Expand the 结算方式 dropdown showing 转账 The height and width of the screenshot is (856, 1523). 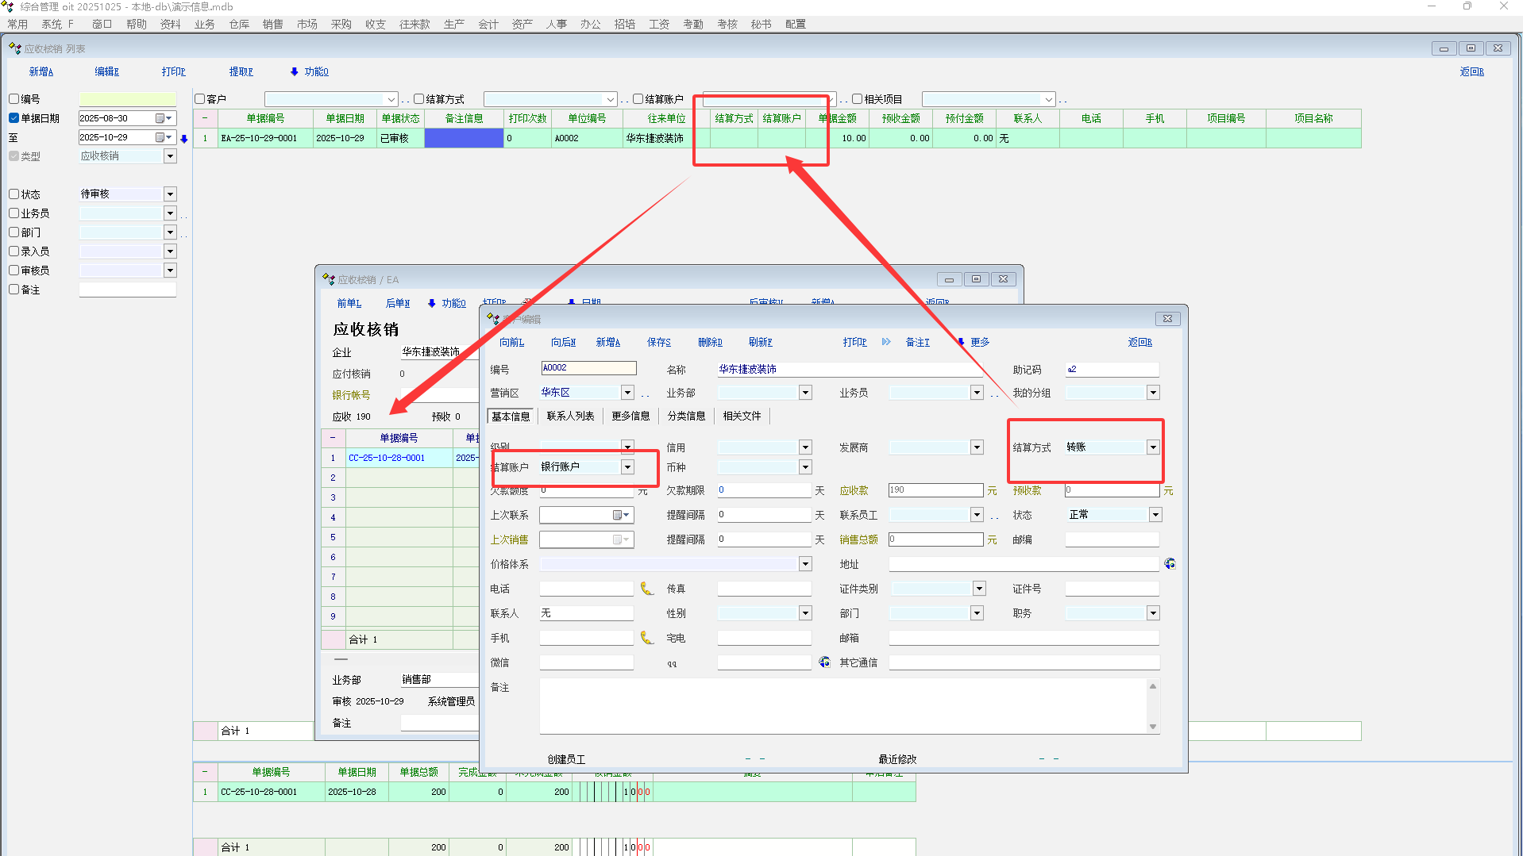pos(1152,447)
